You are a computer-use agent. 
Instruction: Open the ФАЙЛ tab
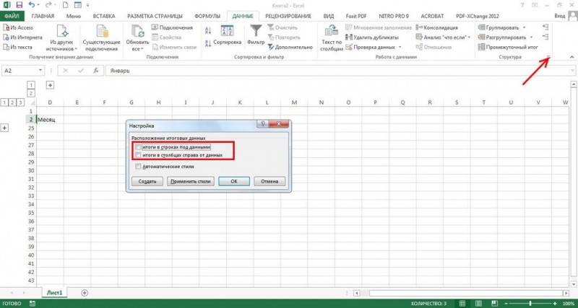pos(12,16)
